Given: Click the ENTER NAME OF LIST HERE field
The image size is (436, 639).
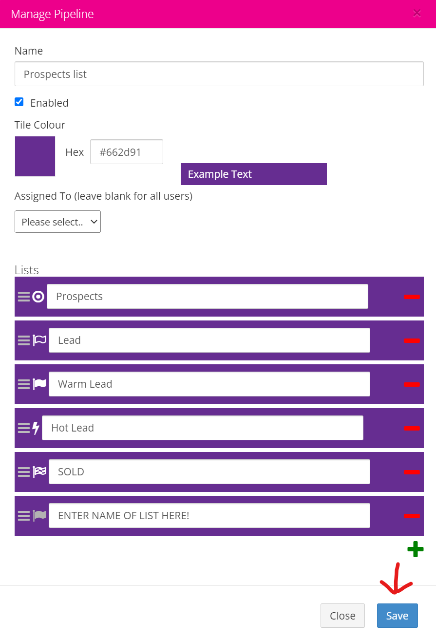Looking at the screenshot, I should (x=209, y=516).
